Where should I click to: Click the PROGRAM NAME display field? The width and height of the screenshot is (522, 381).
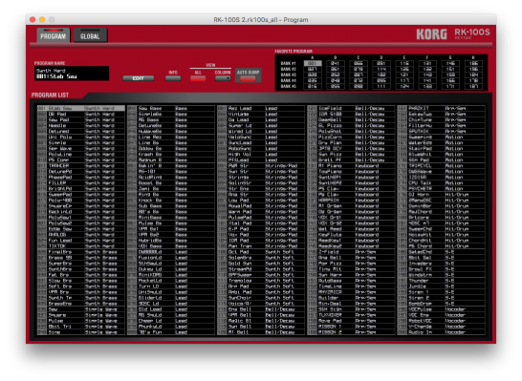(x=72, y=74)
